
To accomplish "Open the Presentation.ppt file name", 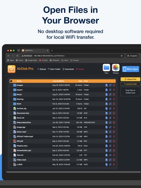I will 24,150.
